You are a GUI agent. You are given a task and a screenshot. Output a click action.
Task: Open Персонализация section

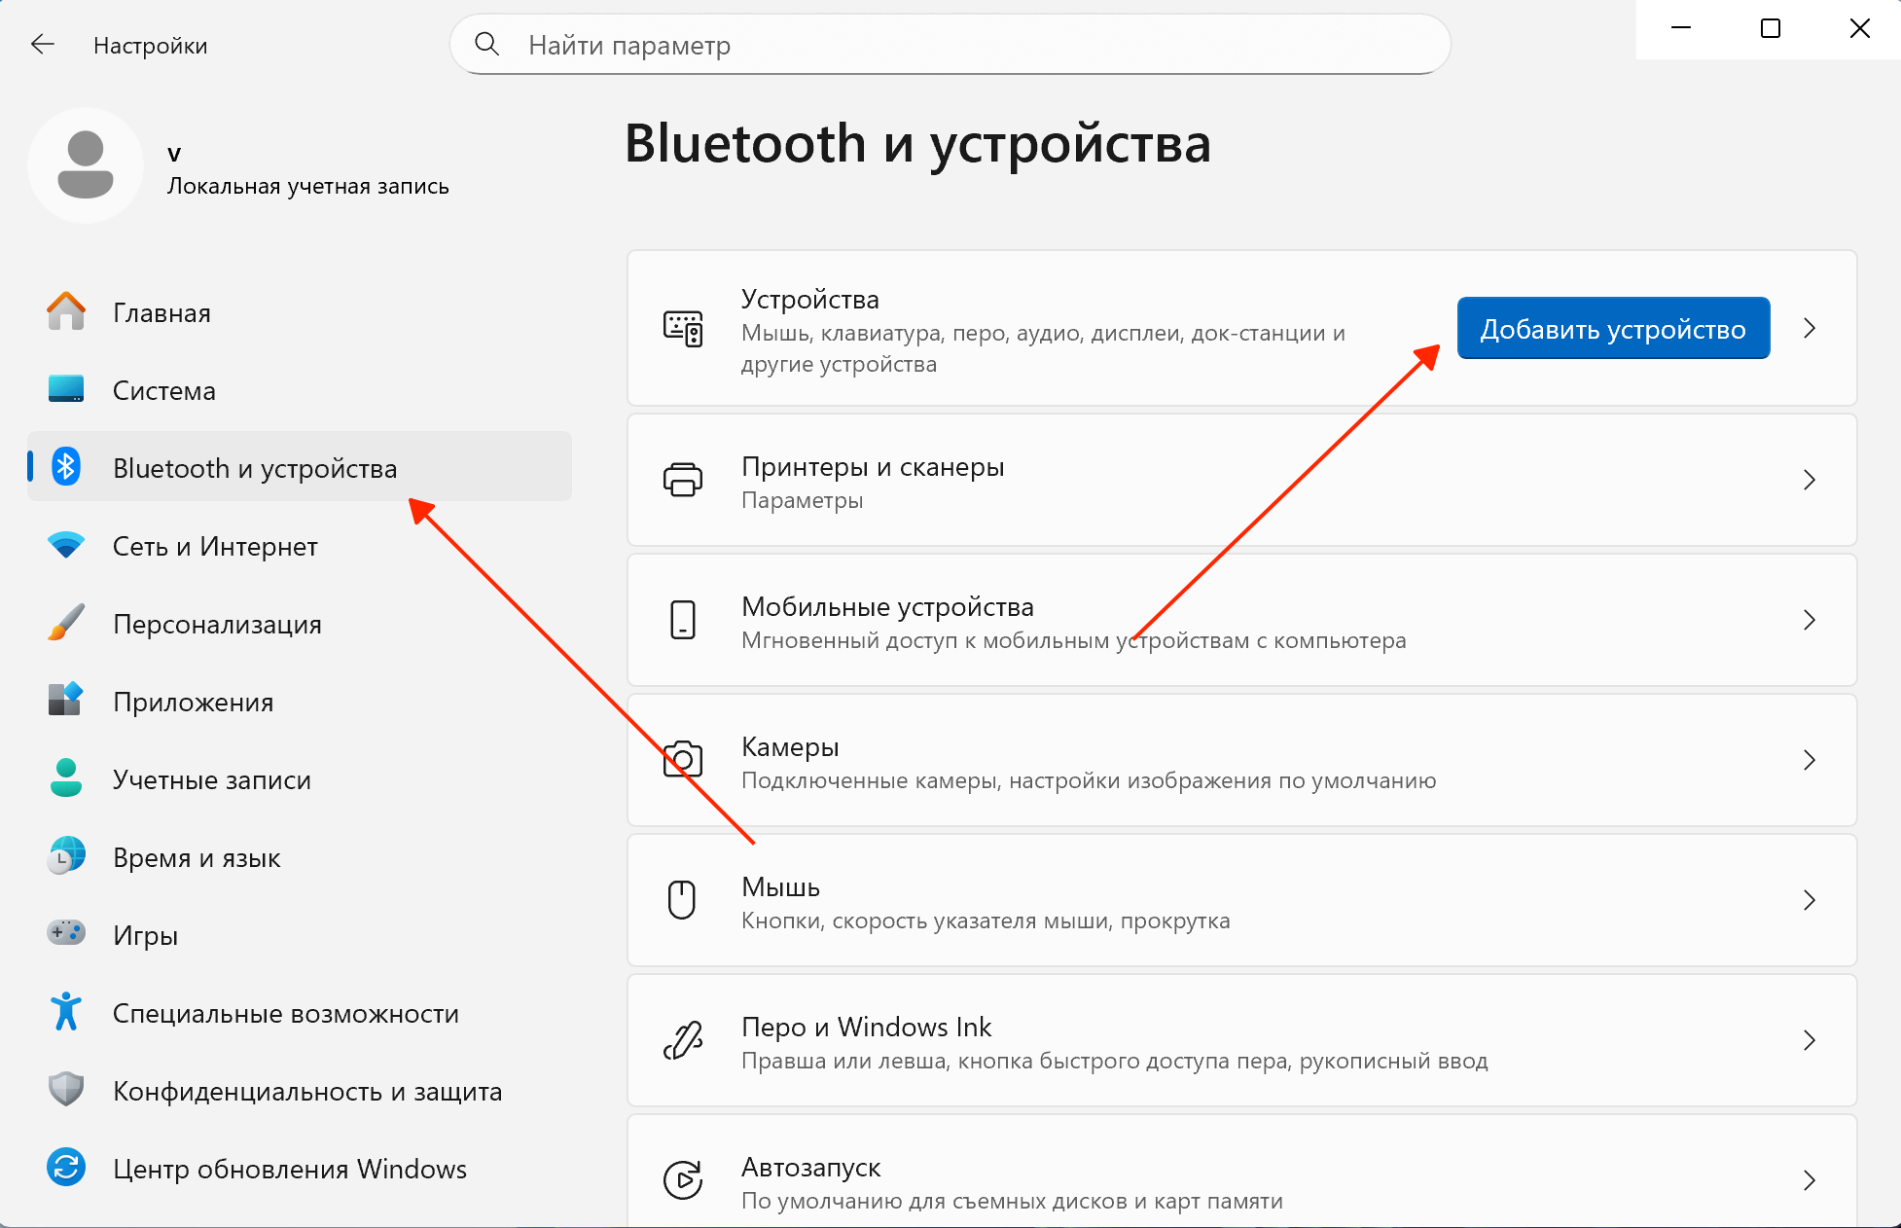(x=300, y=624)
